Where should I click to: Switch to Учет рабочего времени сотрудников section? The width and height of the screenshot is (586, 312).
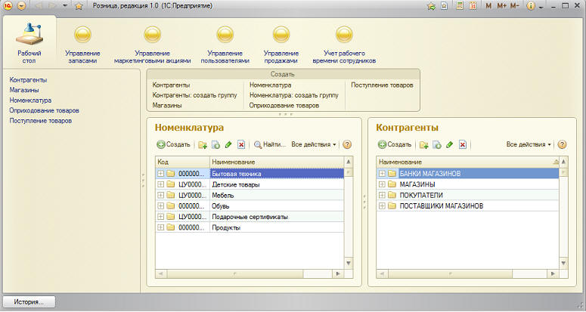click(344, 45)
